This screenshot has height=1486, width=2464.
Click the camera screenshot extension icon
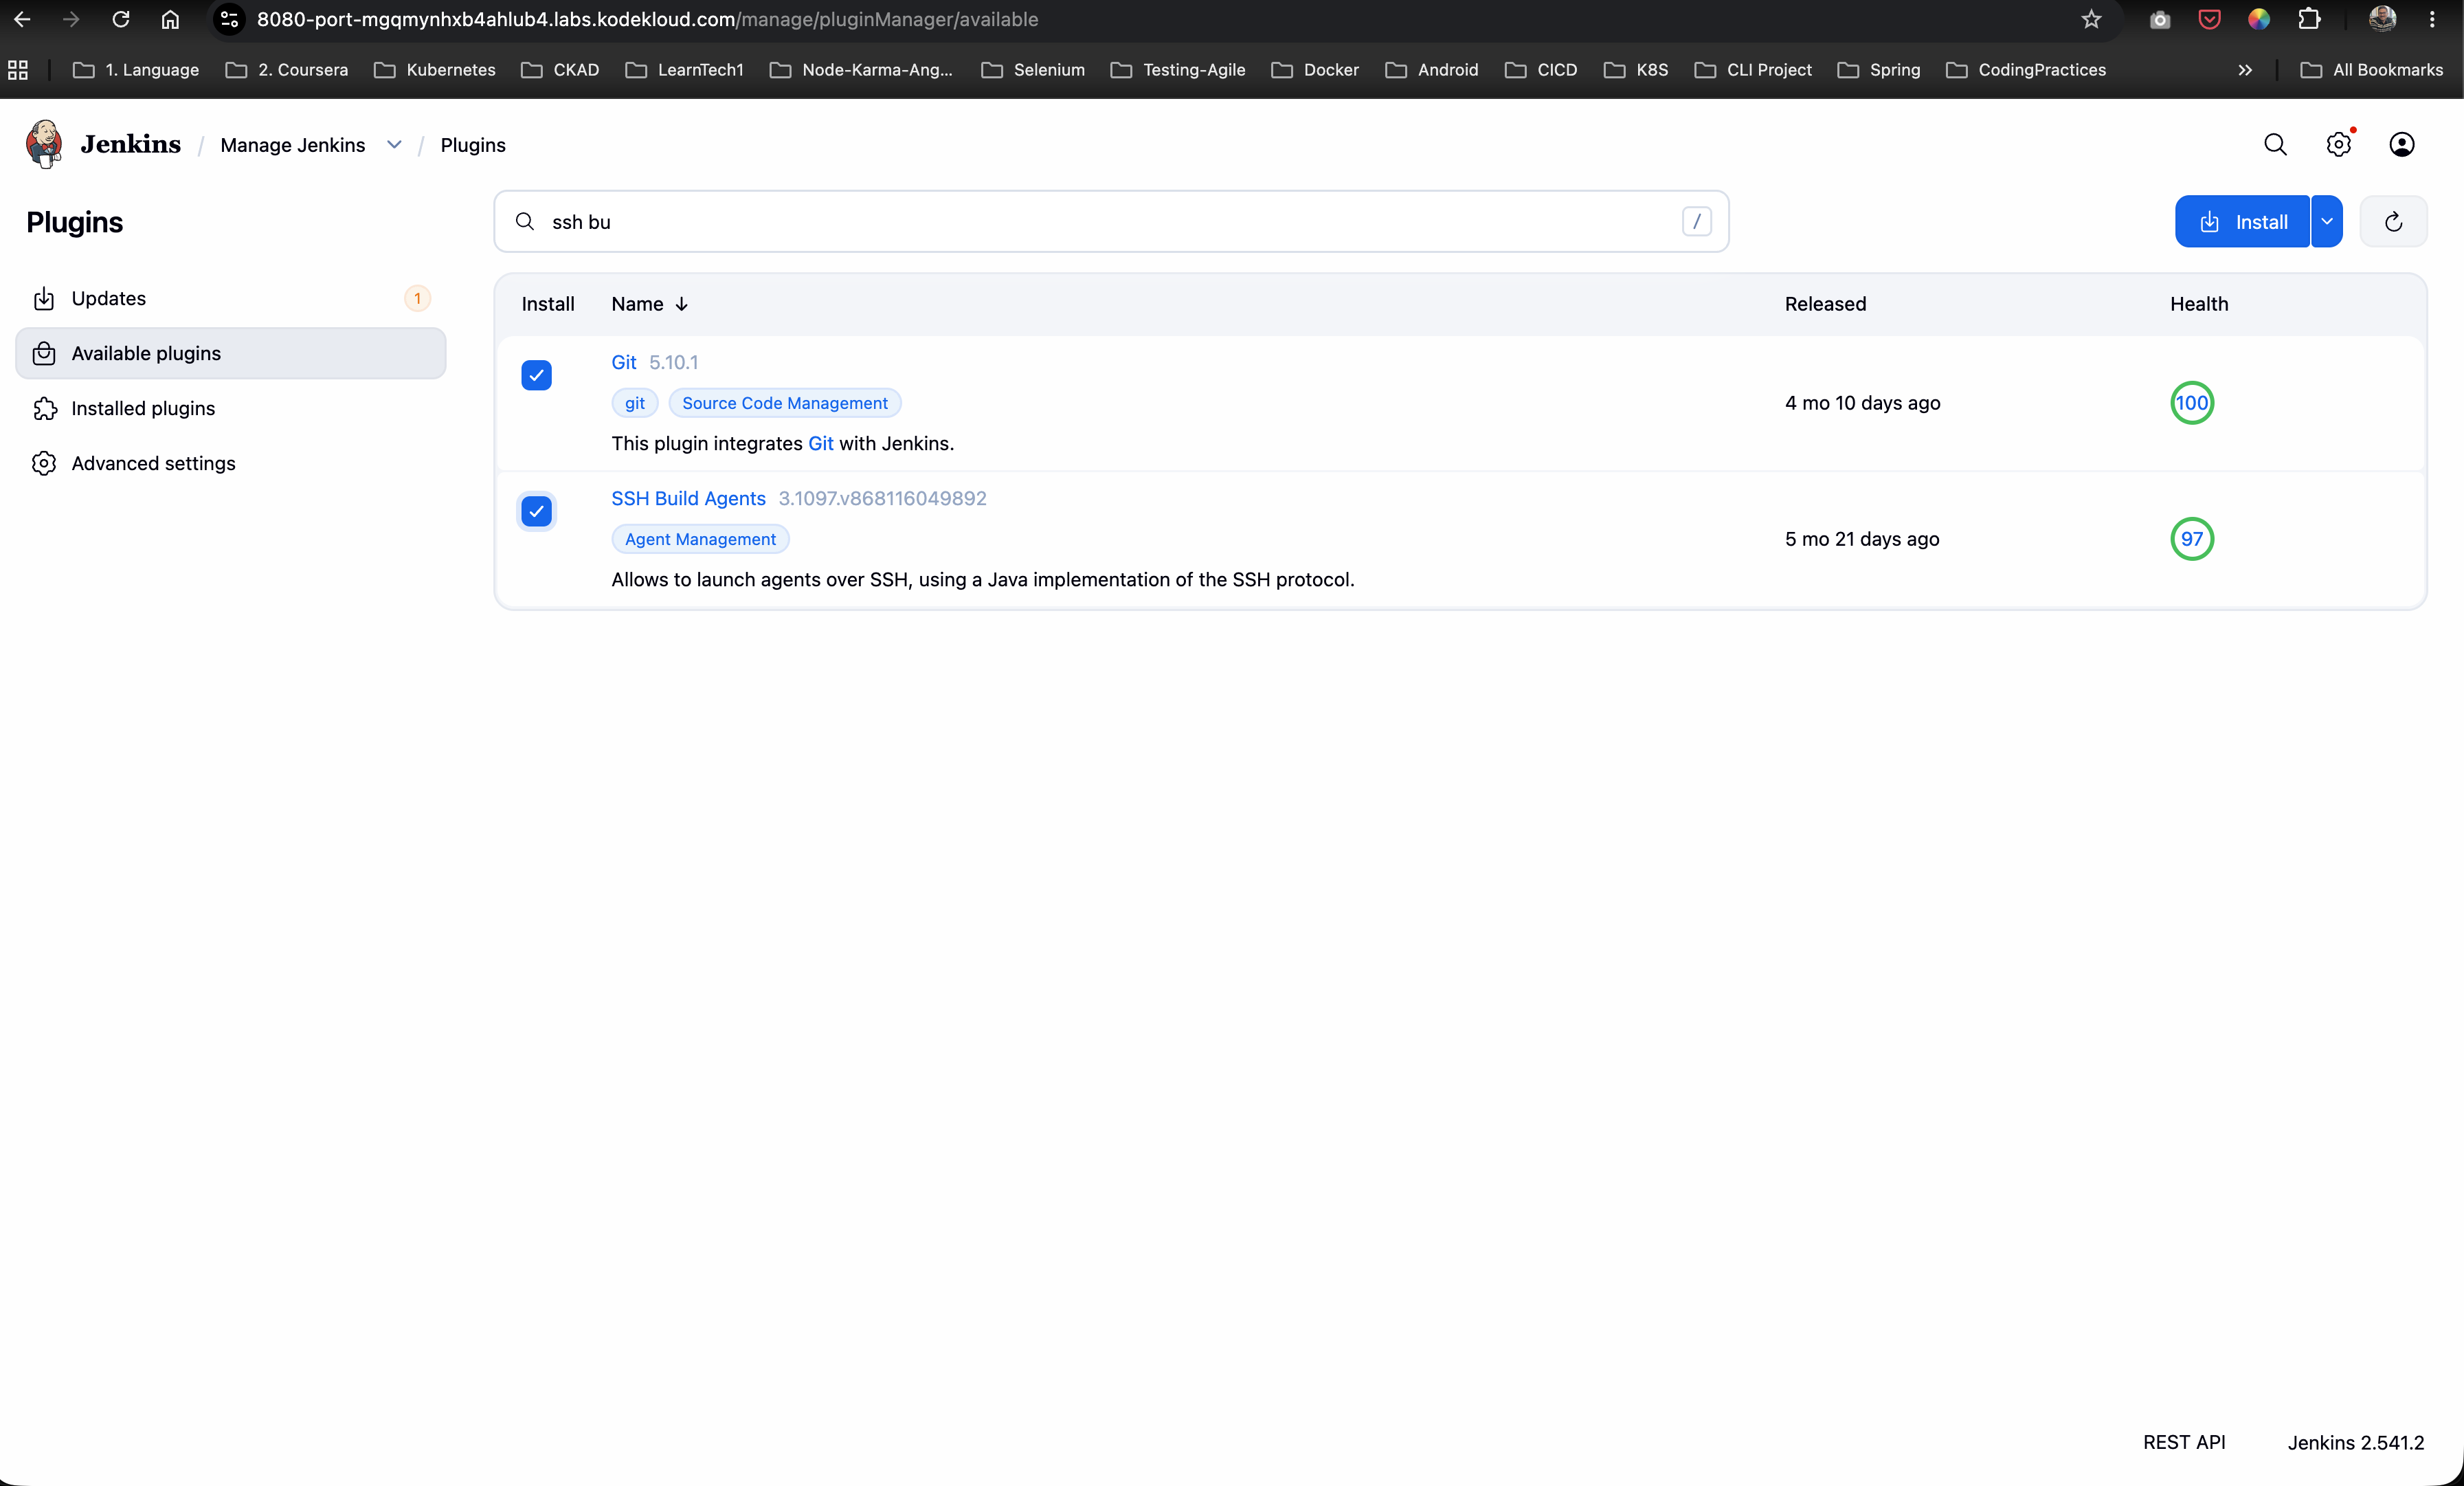(x=2159, y=19)
